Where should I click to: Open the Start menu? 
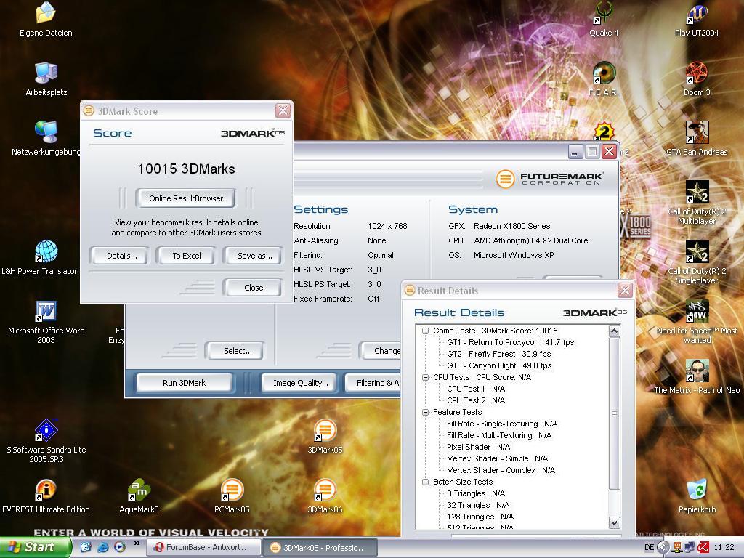[x=35, y=547]
